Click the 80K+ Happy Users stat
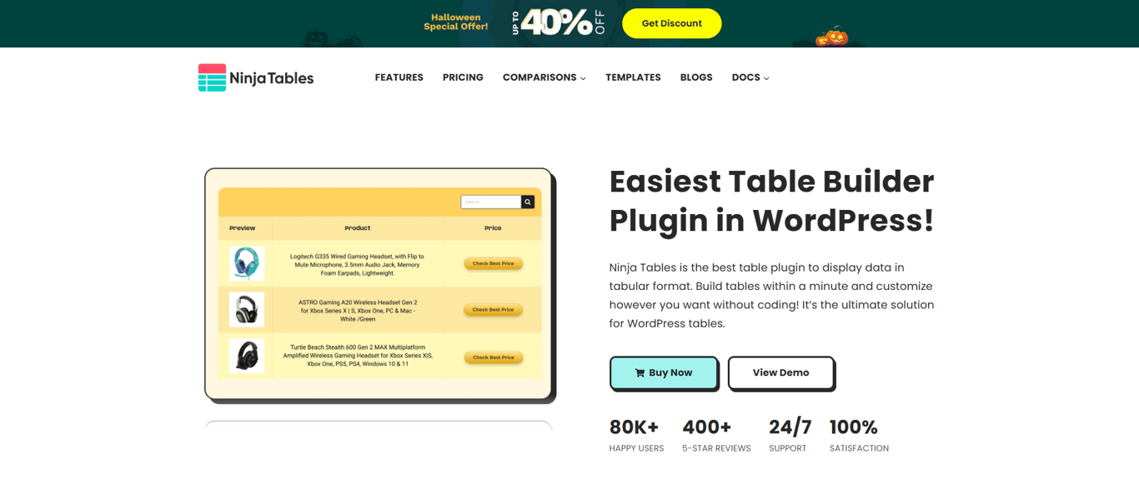This screenshot has width=1139, height=489. click(x=636, y=437)
